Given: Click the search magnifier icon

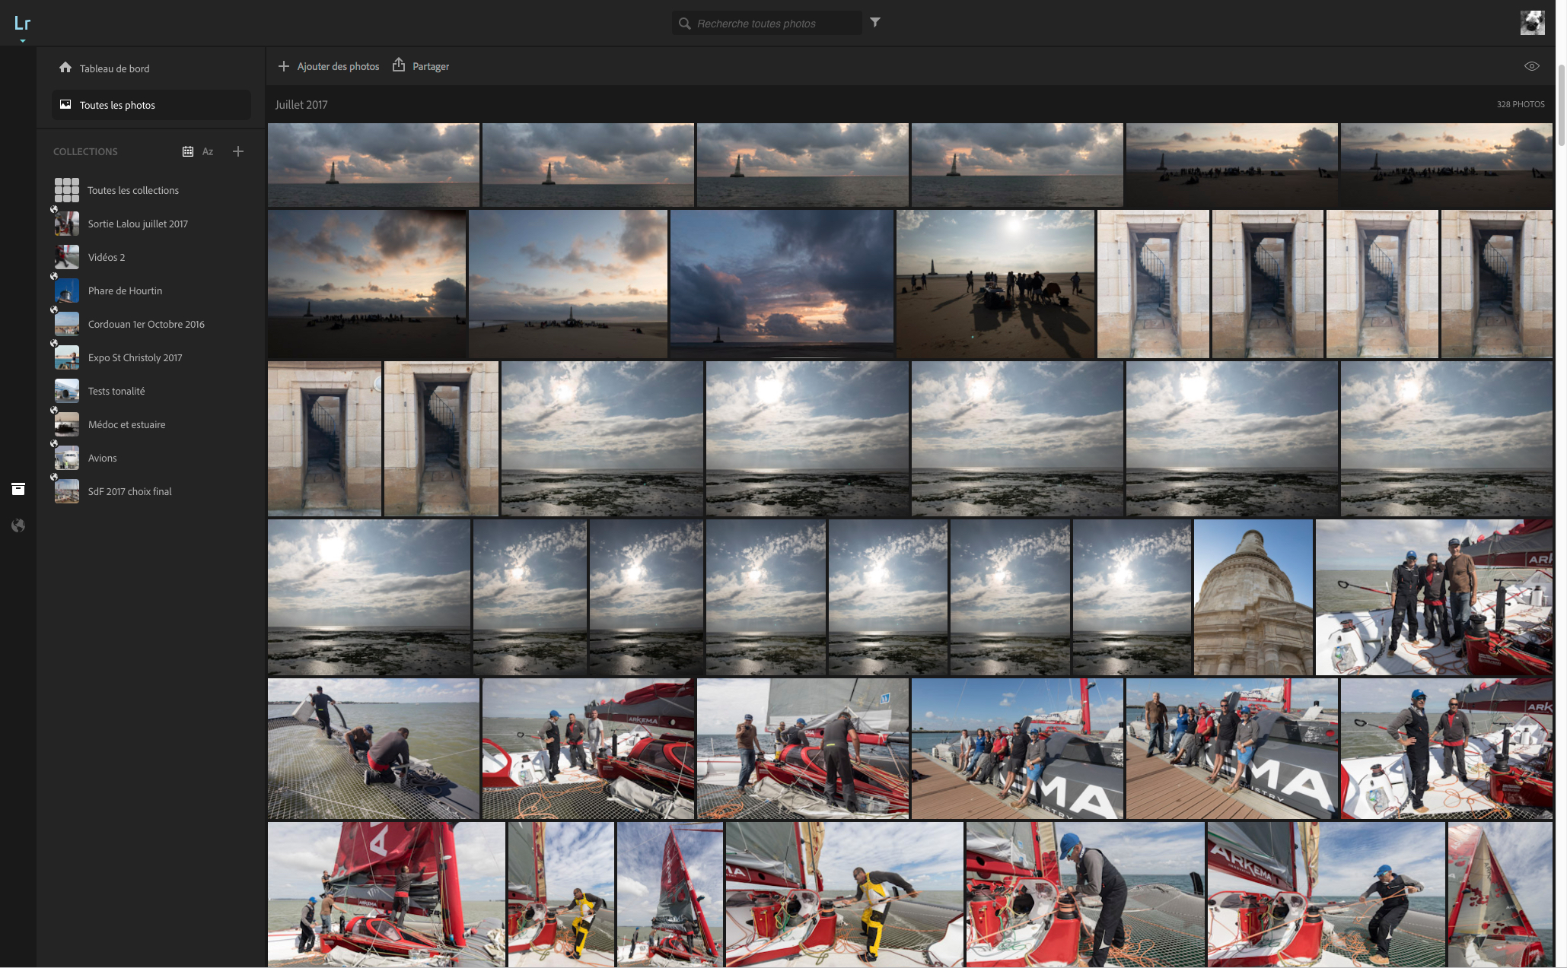Looking at the screenshot, I should point(684,24).
